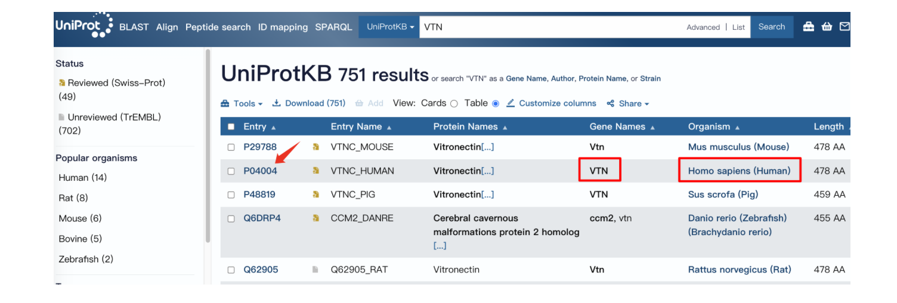897x303 pixels.
Task: Click the Download (751) icon button
Action: coord(277,103)
